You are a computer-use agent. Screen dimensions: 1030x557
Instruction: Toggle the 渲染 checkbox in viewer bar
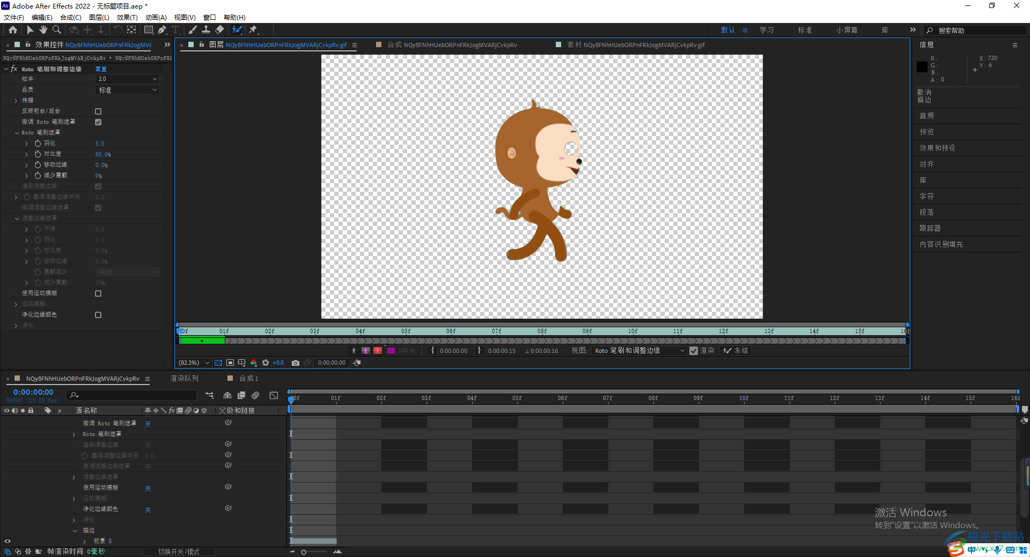[694, 351]
